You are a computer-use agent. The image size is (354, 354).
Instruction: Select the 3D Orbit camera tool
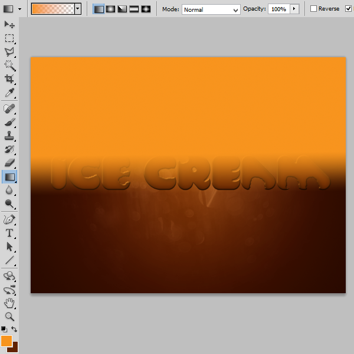tap(9, 290)
